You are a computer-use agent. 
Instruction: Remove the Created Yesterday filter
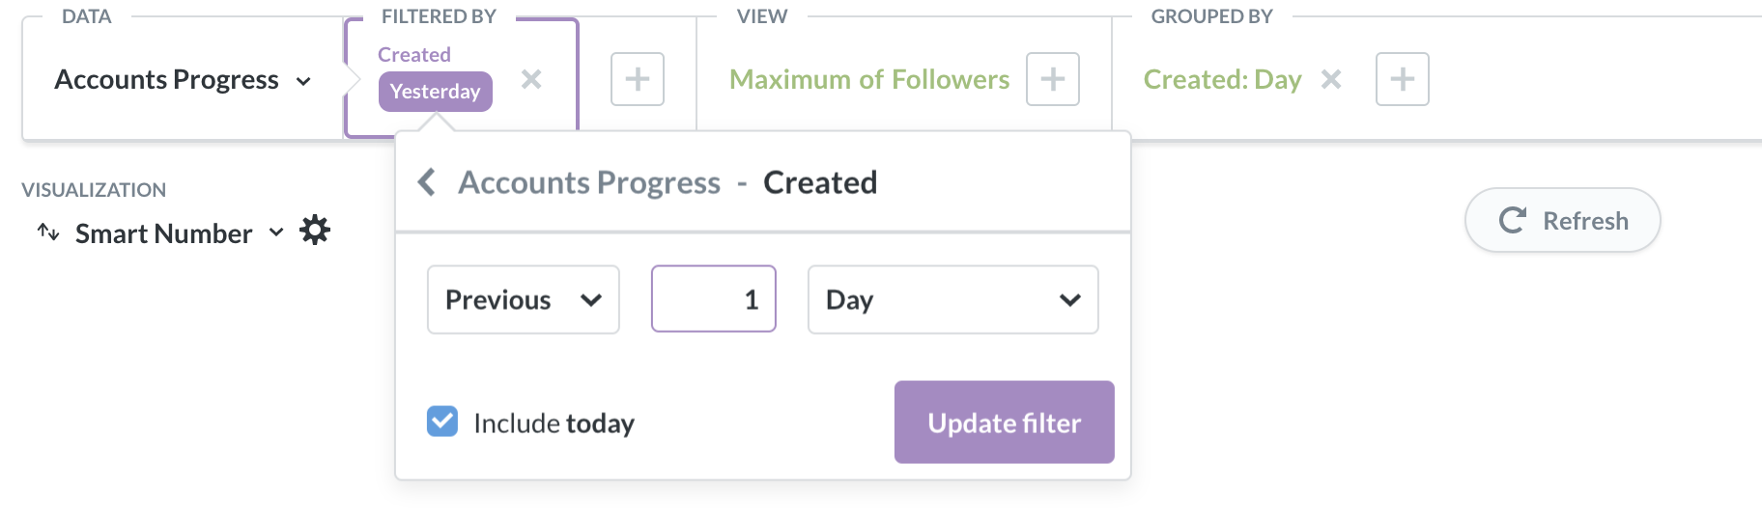coord(530,79)
